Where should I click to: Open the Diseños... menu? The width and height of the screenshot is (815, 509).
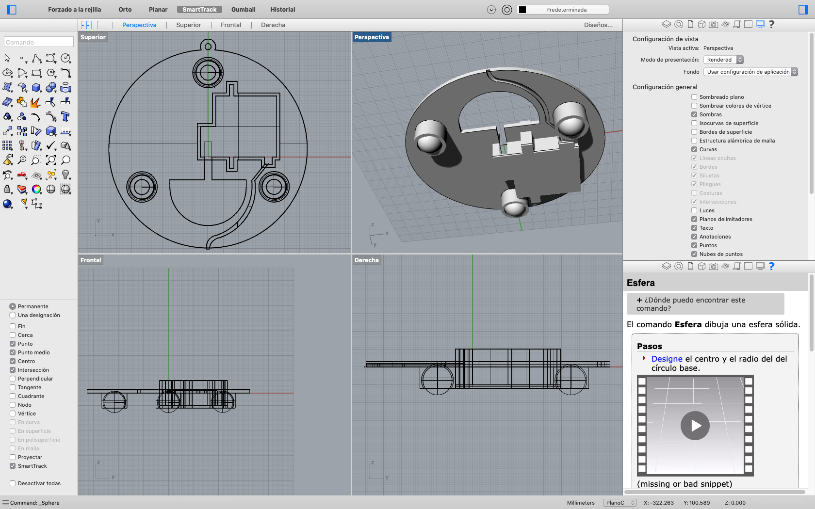(x=598, y=25)
